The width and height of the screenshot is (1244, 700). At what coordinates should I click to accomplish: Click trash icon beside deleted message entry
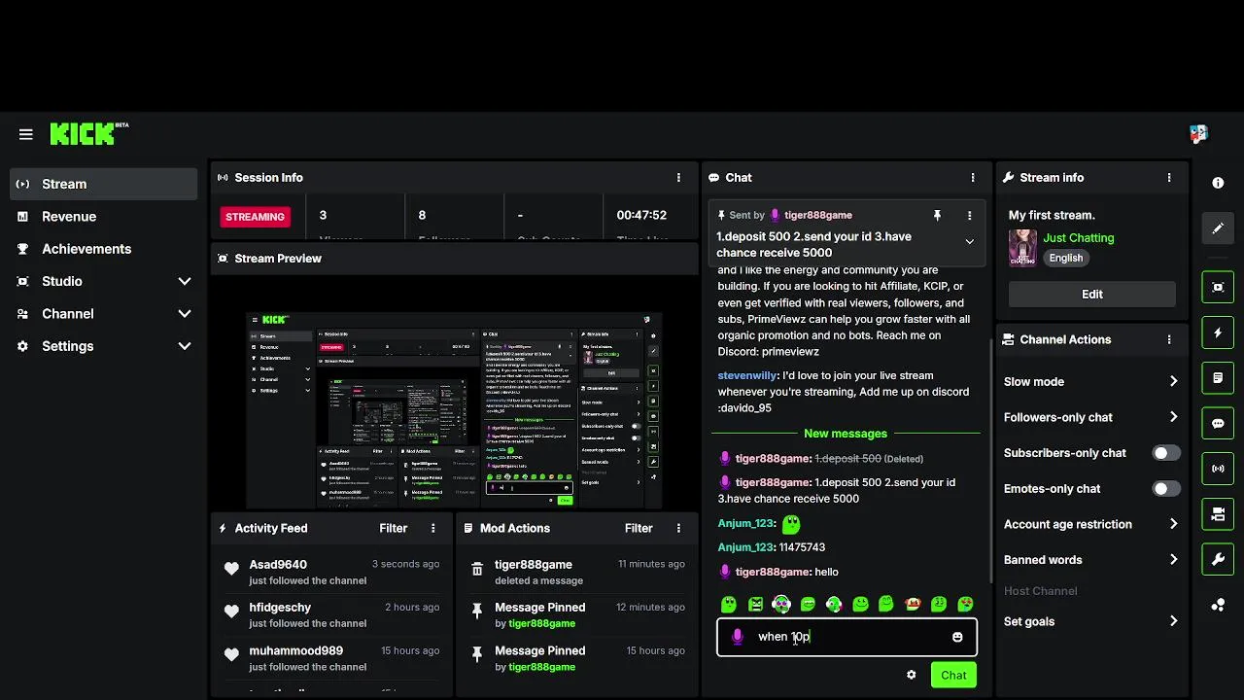(x=477, y=570)
